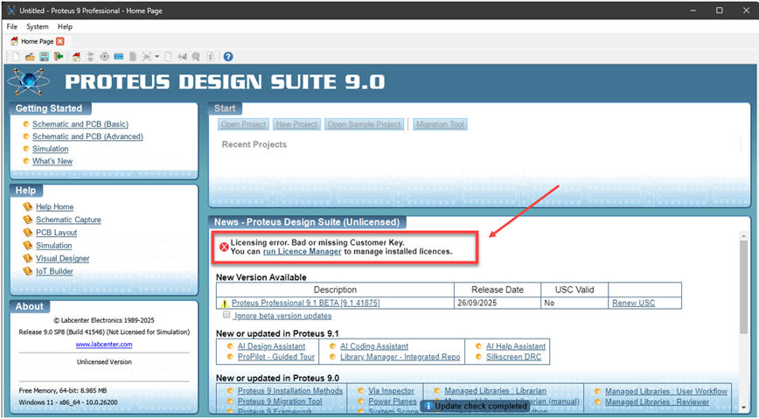The image size is (759, 419).
Task: Open the AI Design Assistant link
Action: [x=271, y=346]
